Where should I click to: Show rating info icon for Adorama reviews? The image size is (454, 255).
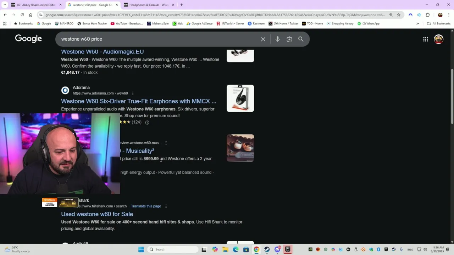click(147, 123)
